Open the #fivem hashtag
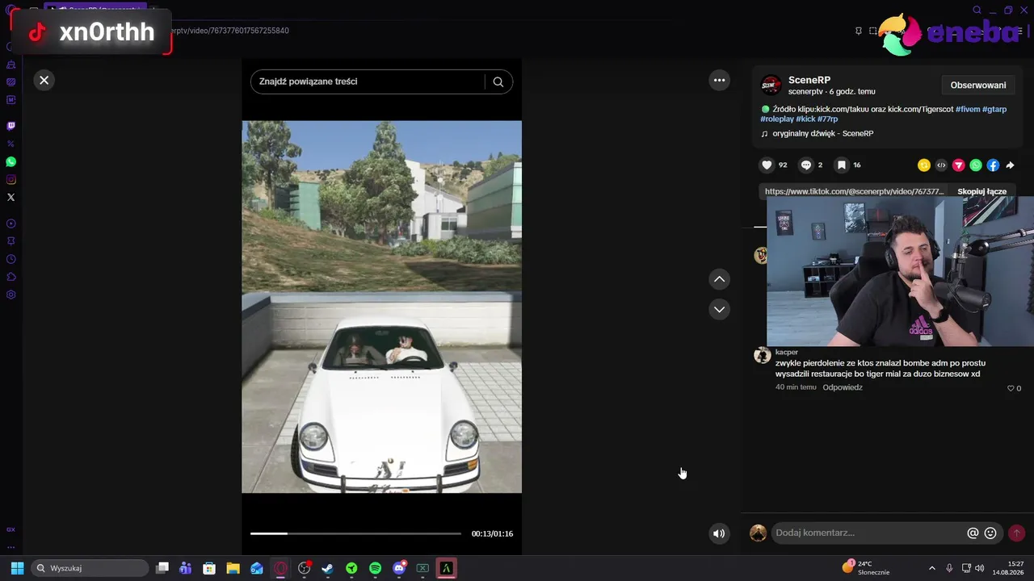This screenshot has height=581, width=1034. (968, 109)
